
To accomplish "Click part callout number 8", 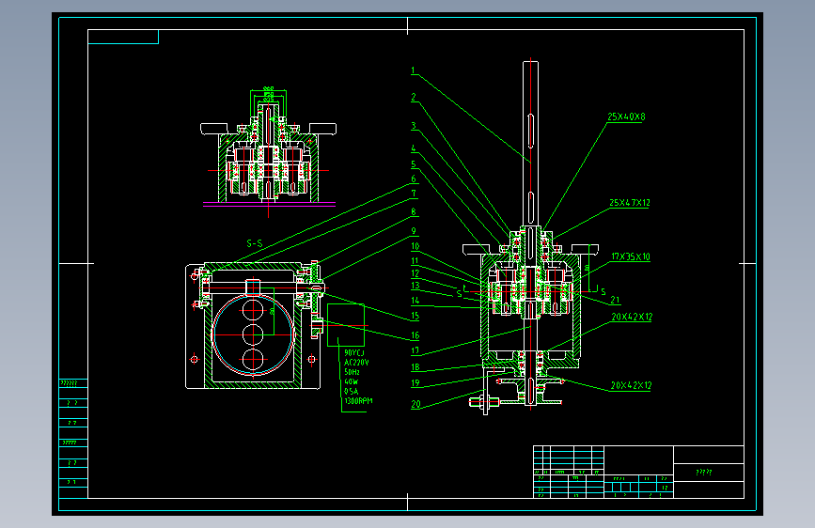I will coord(414,211).
